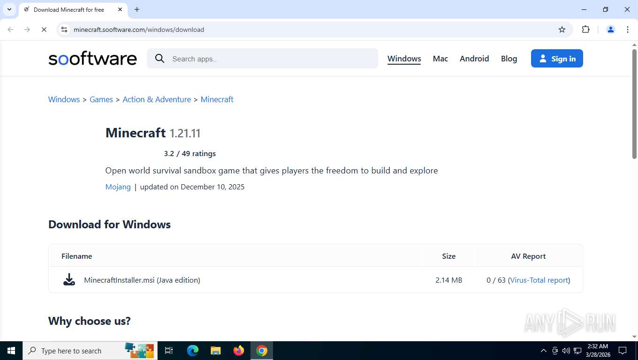The height and width of the screenshot is (360, 638).
Task: Click the Windows taskbar search box
Action: [90, 351]
